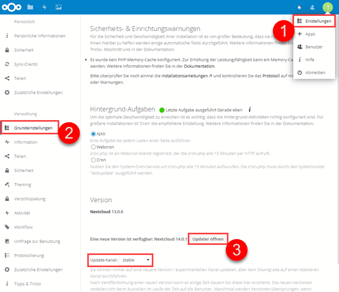Open Persönliche Informationen settings section
This screenshot has height=292, width=339.
(x=40, y=36)
